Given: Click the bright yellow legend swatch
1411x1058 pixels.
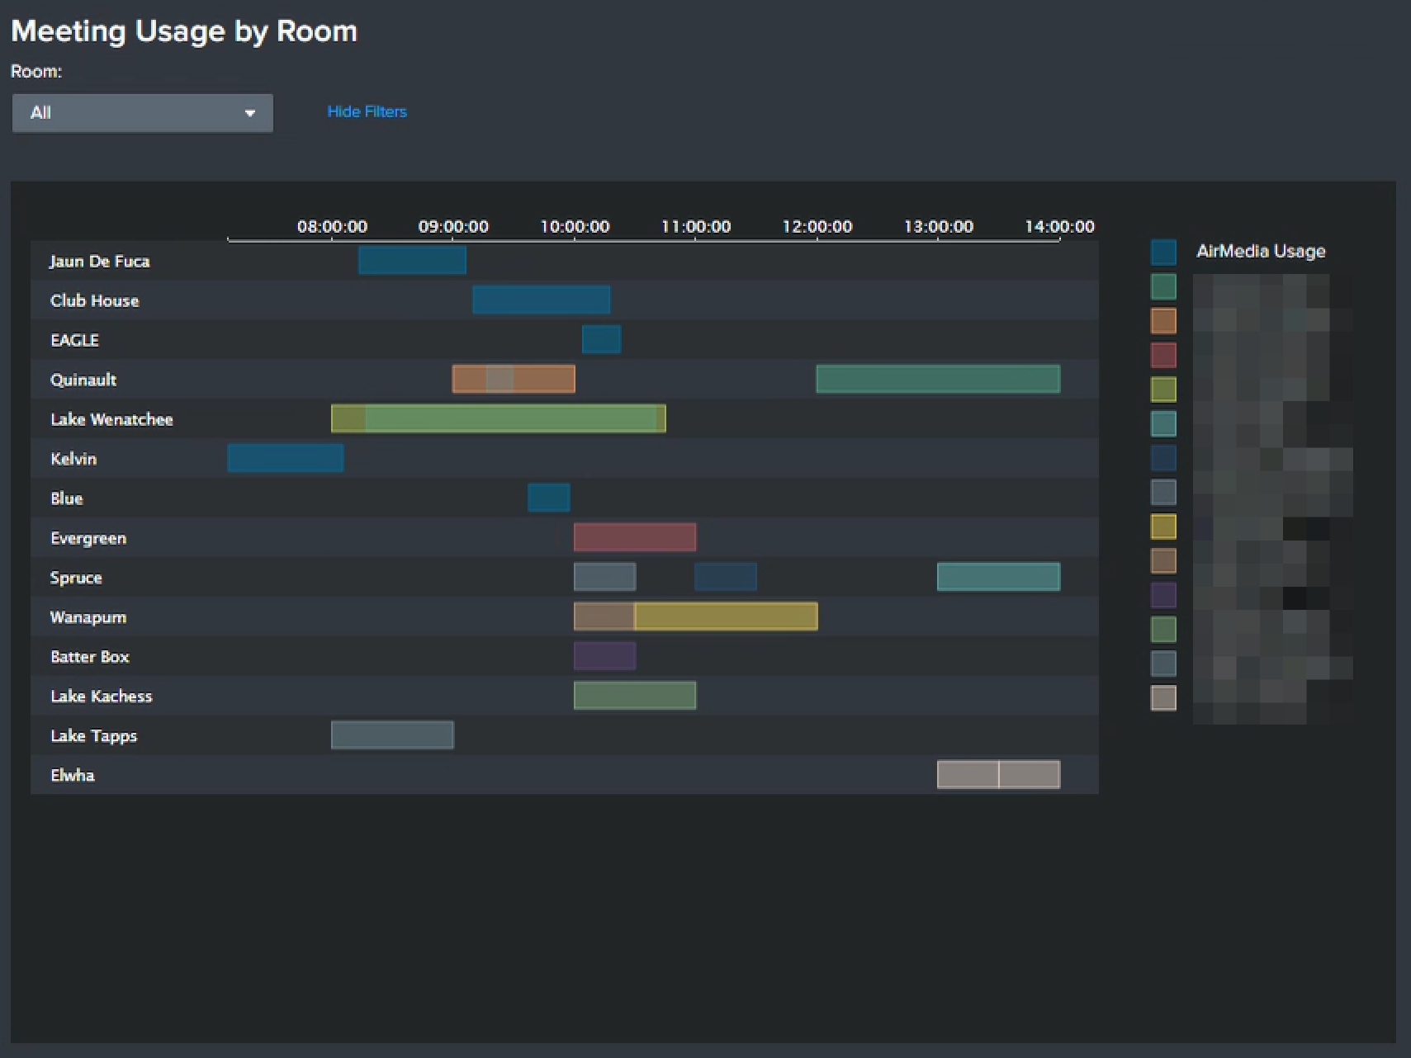Looking at the screenshot, I should (1163, 527).
